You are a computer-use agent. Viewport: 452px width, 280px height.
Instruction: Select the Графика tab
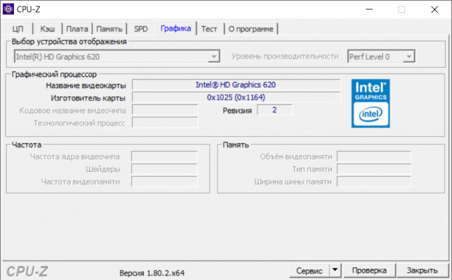pyautogui.click(x=176, y=28)
